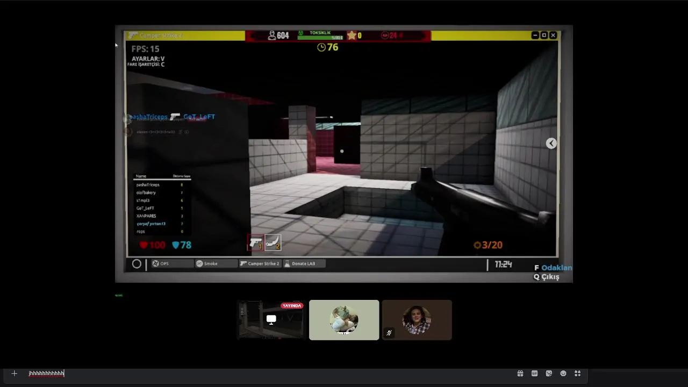The image size is (688, 387).
Task: Minimize the Camper Strike 2 window
Action: pos(535,35)
